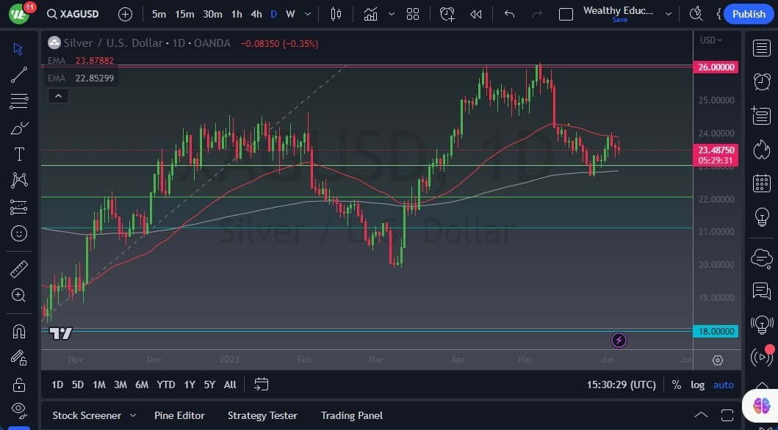The image size is (778, 430).
Task: Expand the timeframe dropdown next to W
Action: coord(306,13)
